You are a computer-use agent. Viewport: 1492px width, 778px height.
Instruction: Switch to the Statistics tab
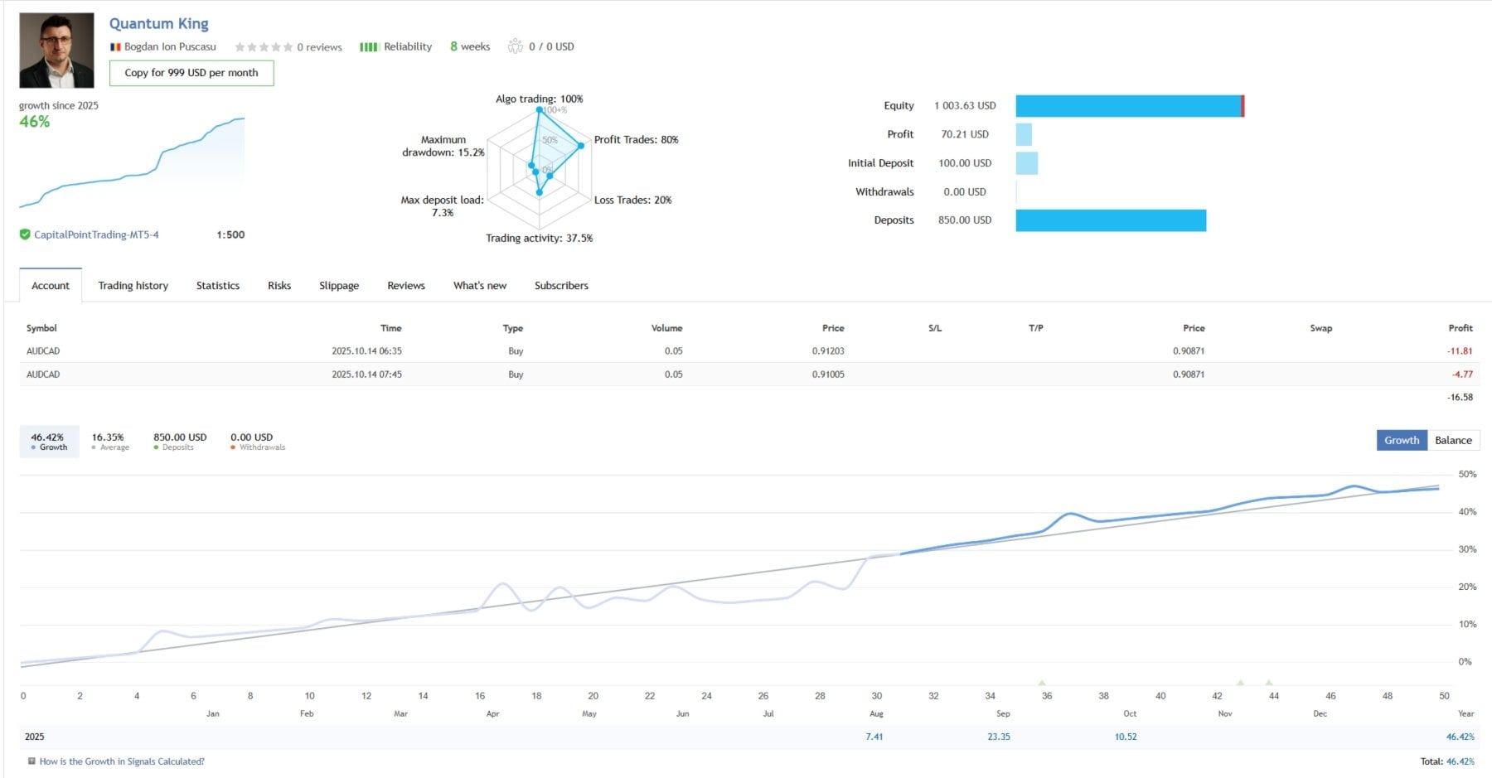[x=218, y=285]
